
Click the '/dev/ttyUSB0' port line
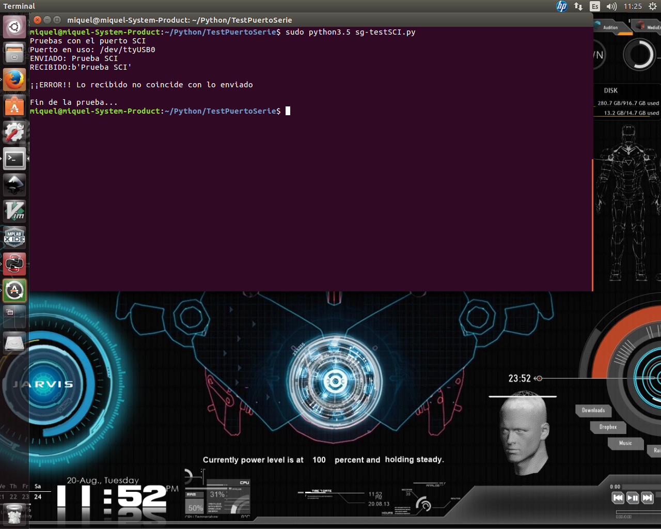(92, 50)
